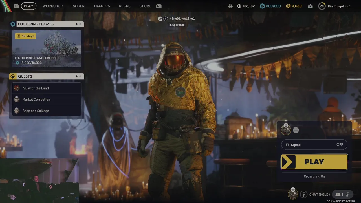Click the KingDingALing1 username in top bar
This screenshot has width=361, height=203.
point(339,6)
